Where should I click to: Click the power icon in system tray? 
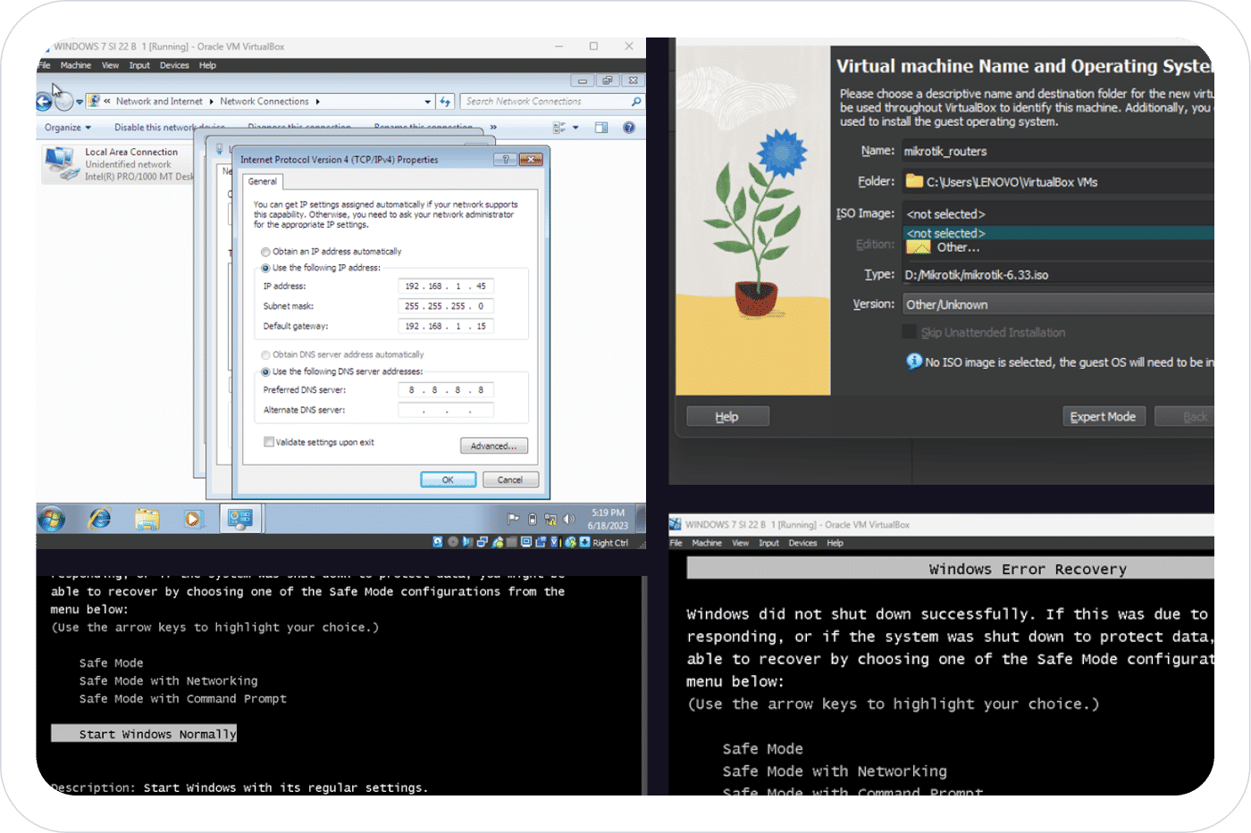click(x=533, y=519)
